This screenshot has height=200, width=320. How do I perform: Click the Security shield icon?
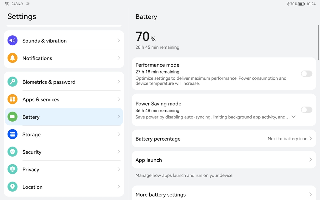coord(12,152)
